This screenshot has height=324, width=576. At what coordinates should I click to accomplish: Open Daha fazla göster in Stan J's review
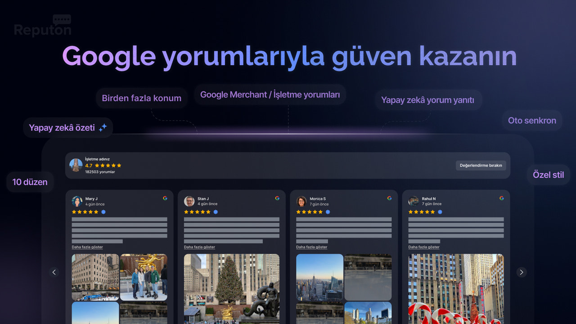[199, 247]
